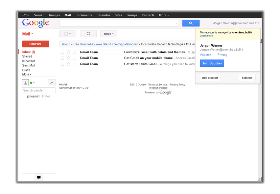
Task: Mark 'Get Gmail on your mobile phone' important
Action: pyautogui.click(x=74, y=58)
